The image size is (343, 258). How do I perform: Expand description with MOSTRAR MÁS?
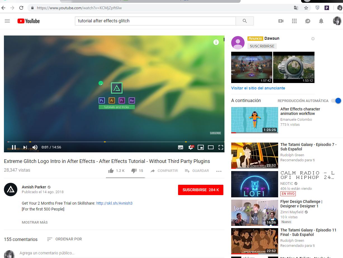coord(35,223)
